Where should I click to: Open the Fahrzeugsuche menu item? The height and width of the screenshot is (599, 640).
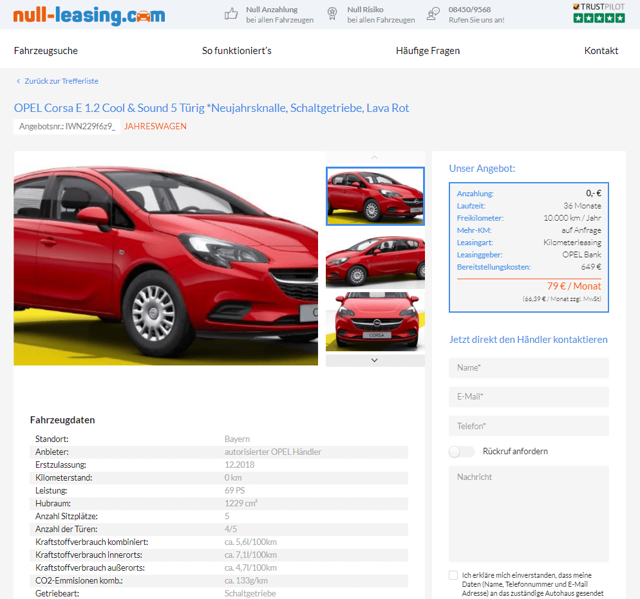coord(46,51)
